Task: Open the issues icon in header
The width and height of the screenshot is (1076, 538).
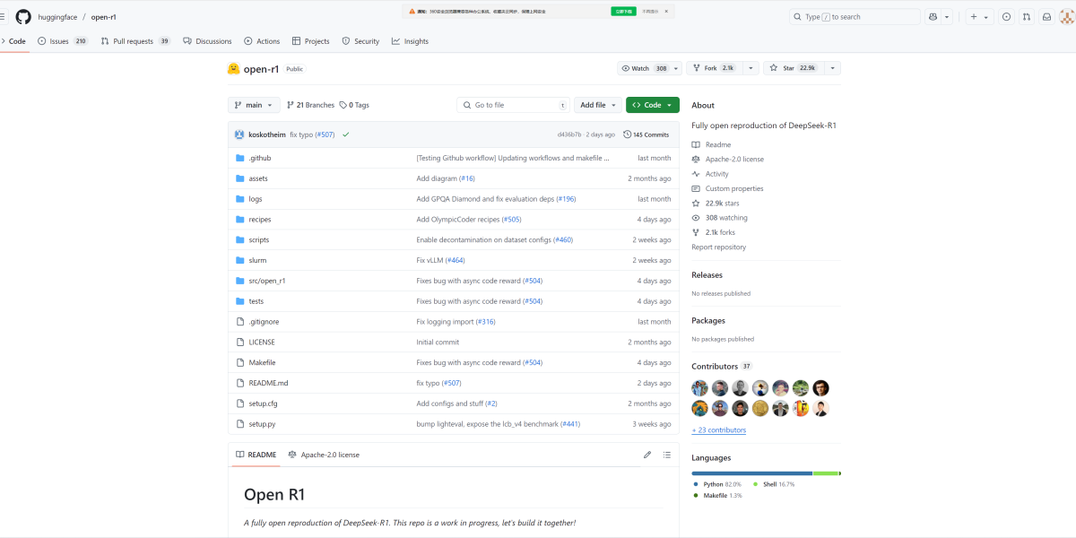Action: point(1006,17)
